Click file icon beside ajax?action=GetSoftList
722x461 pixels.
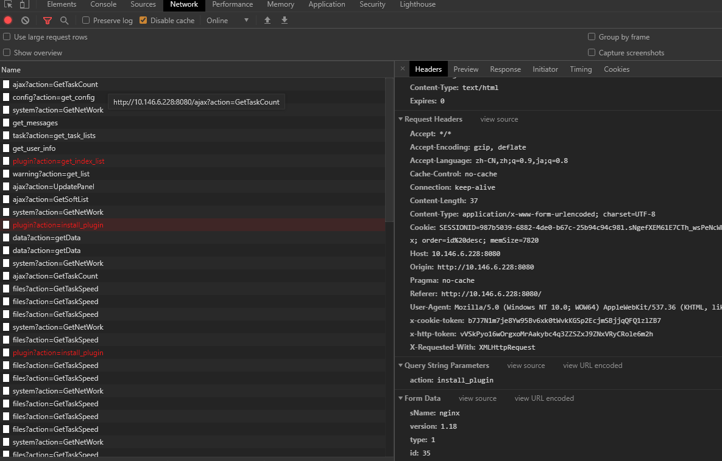[6, 199]
